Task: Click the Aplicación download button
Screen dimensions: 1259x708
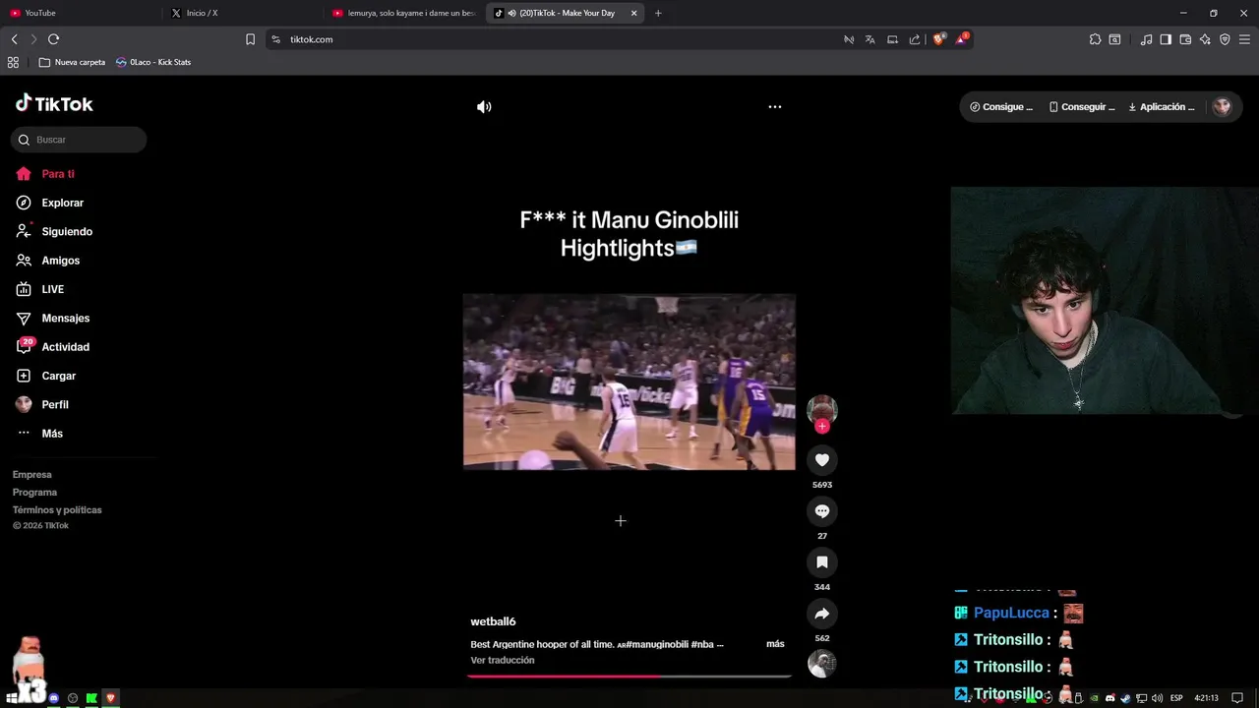Action: tap(1162, 107)
